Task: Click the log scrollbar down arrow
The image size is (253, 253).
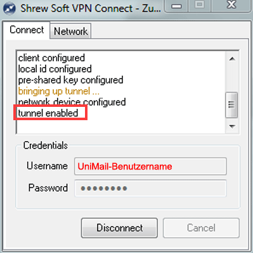Action: coord(232,126)
